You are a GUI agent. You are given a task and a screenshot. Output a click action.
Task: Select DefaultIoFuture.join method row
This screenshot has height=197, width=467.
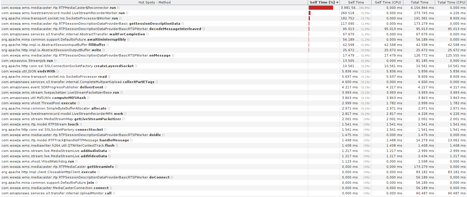pyautogui.click(x=233, y=183)
